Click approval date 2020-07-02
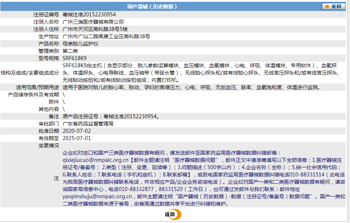 coord(76,131)
